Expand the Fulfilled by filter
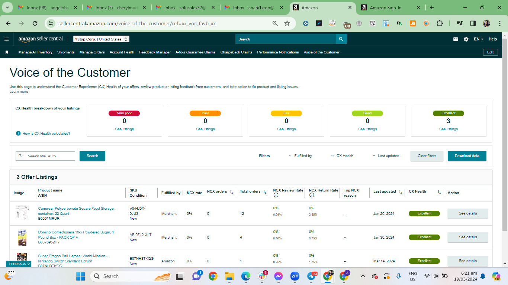508x285 pixels. 300,156
